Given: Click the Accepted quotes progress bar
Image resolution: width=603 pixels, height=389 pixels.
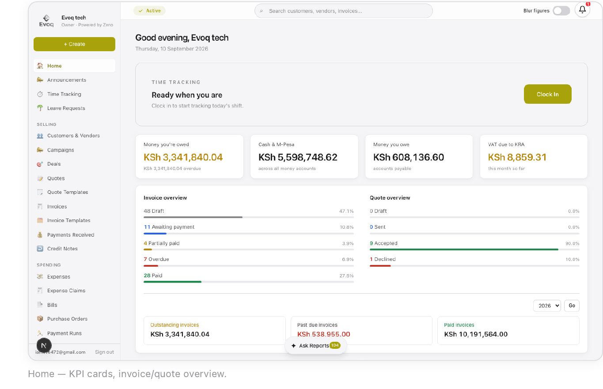Looking at the screenshot, I should (x=474, y=249).
